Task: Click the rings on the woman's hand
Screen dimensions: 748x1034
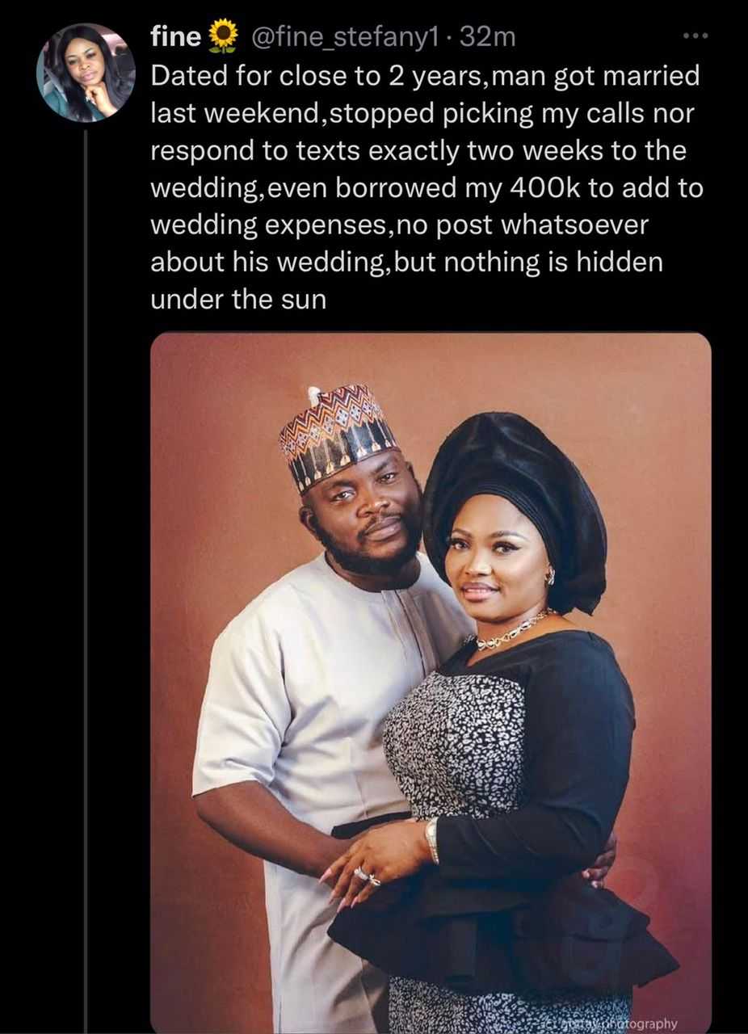Action: [366, 876]
